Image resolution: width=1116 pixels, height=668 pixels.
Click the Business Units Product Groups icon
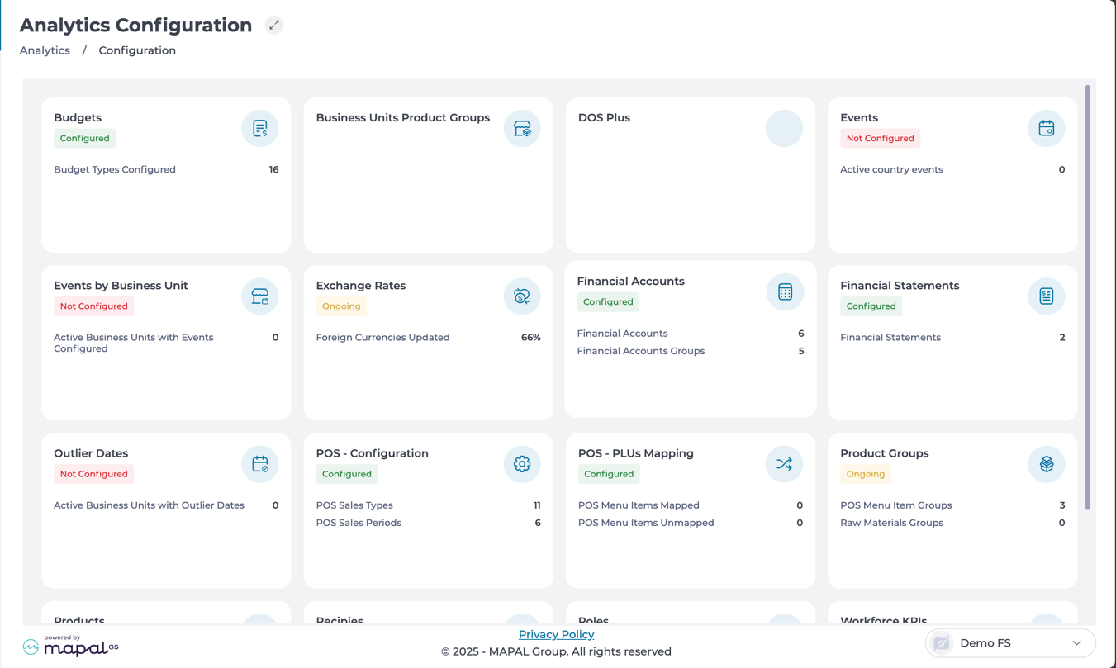522,129
